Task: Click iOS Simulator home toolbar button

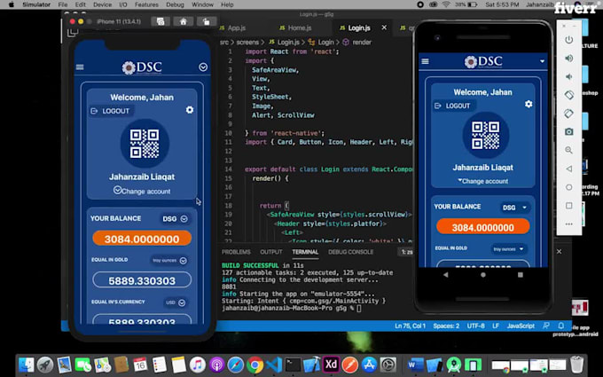Action: tap(184, 21)
